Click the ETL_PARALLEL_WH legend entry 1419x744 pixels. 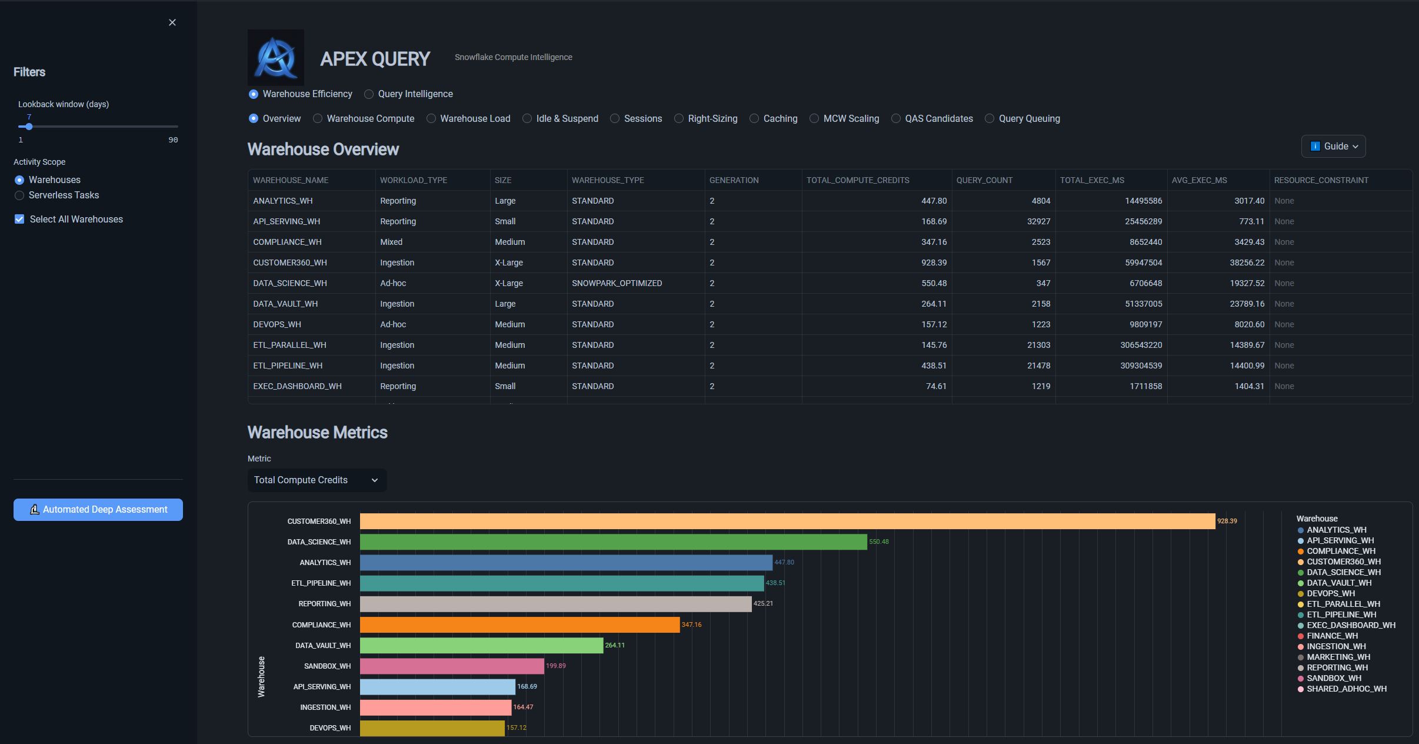1338,604
